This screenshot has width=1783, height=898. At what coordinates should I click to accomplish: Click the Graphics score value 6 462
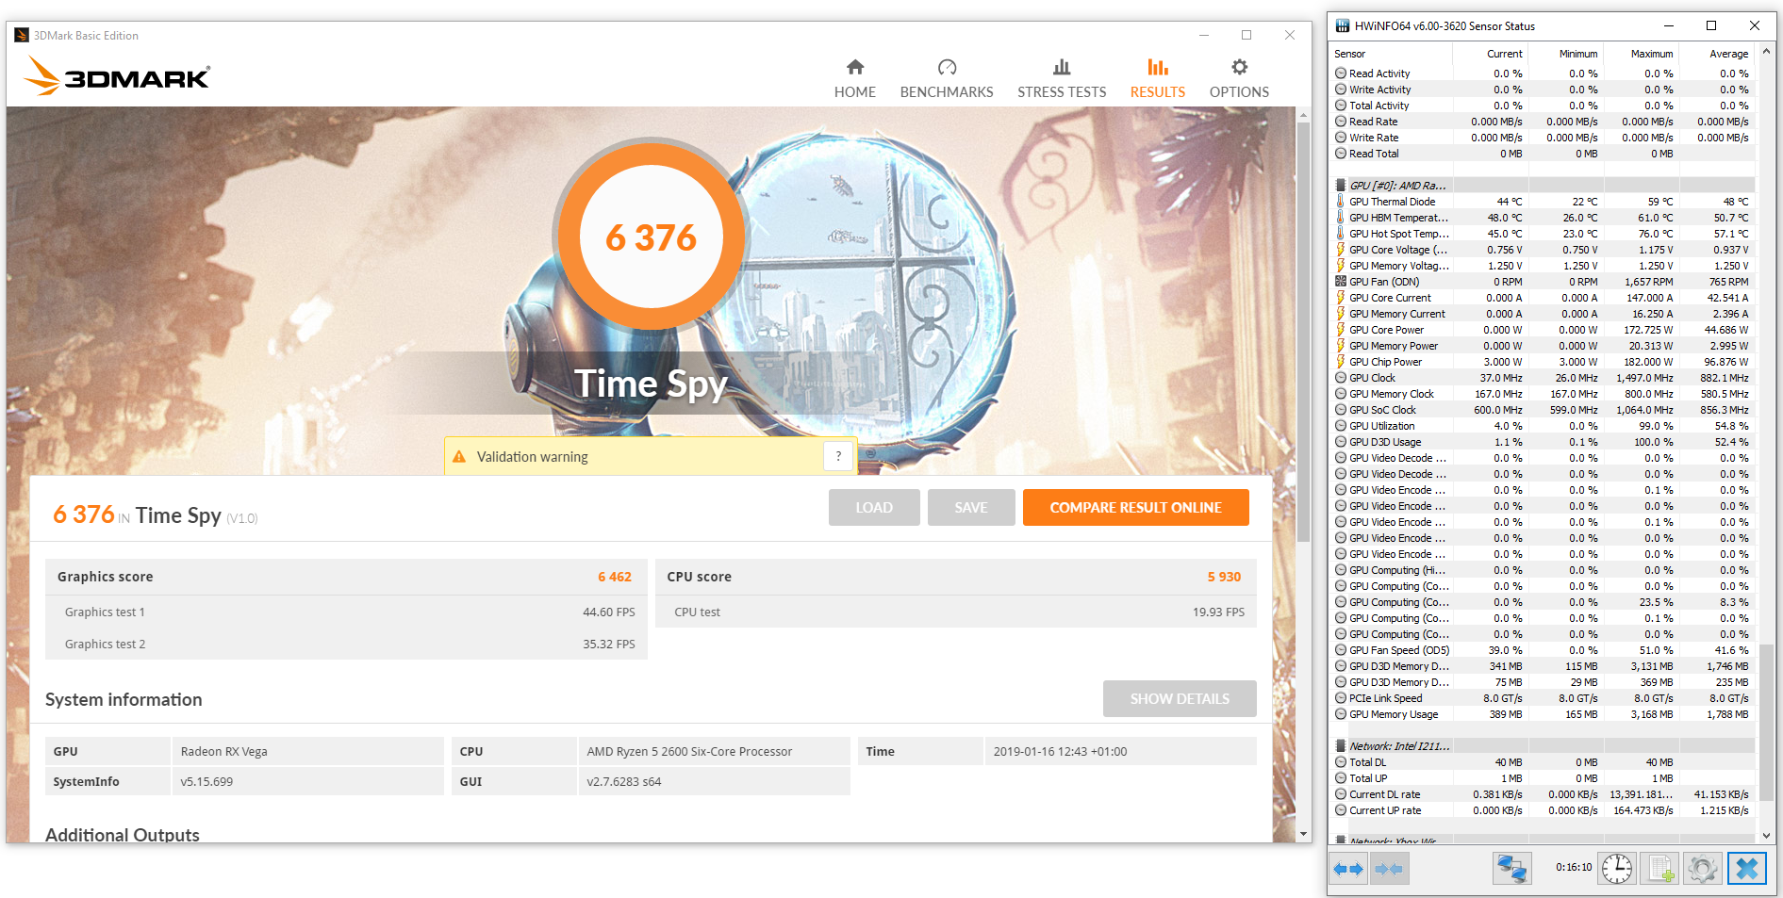pyautogui.click(x=615, y=577)
